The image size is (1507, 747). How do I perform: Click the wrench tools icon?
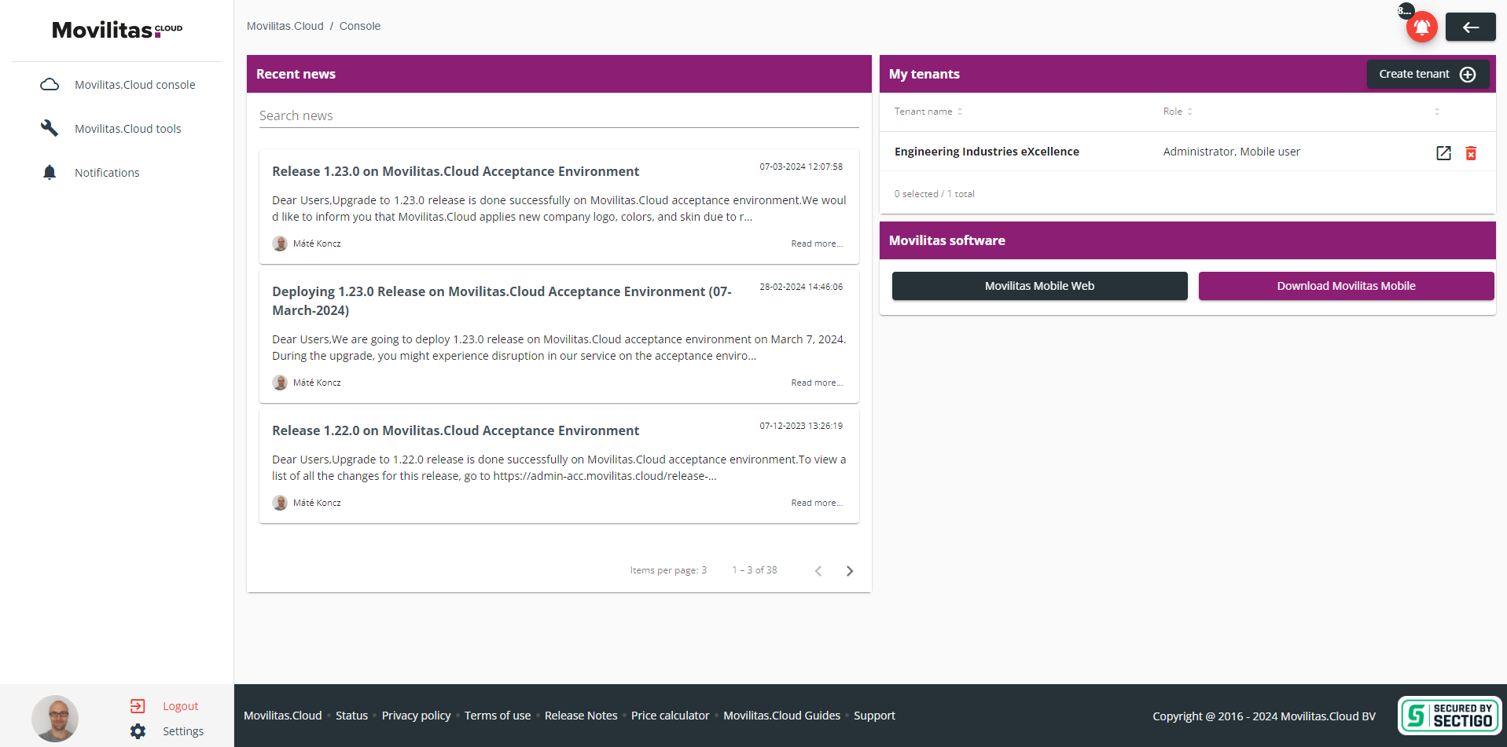[x=50, y=128]
